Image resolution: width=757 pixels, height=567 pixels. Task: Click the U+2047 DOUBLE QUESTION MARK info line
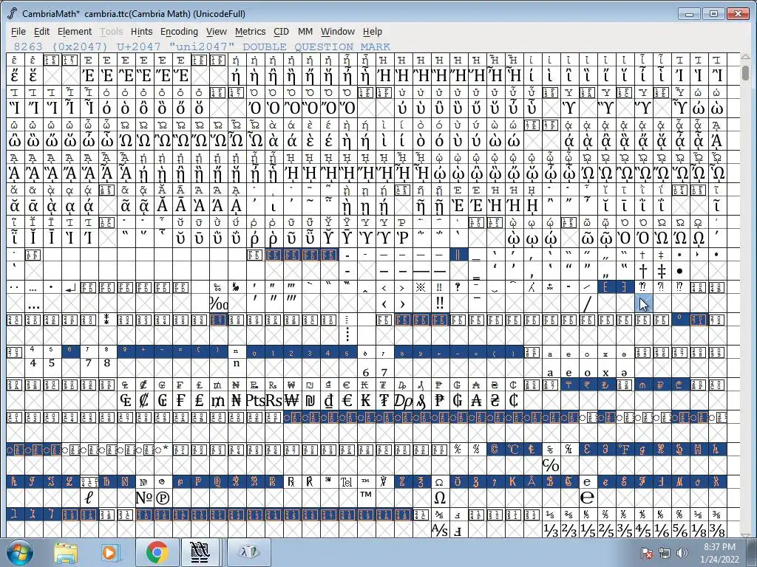pos(202,47)
